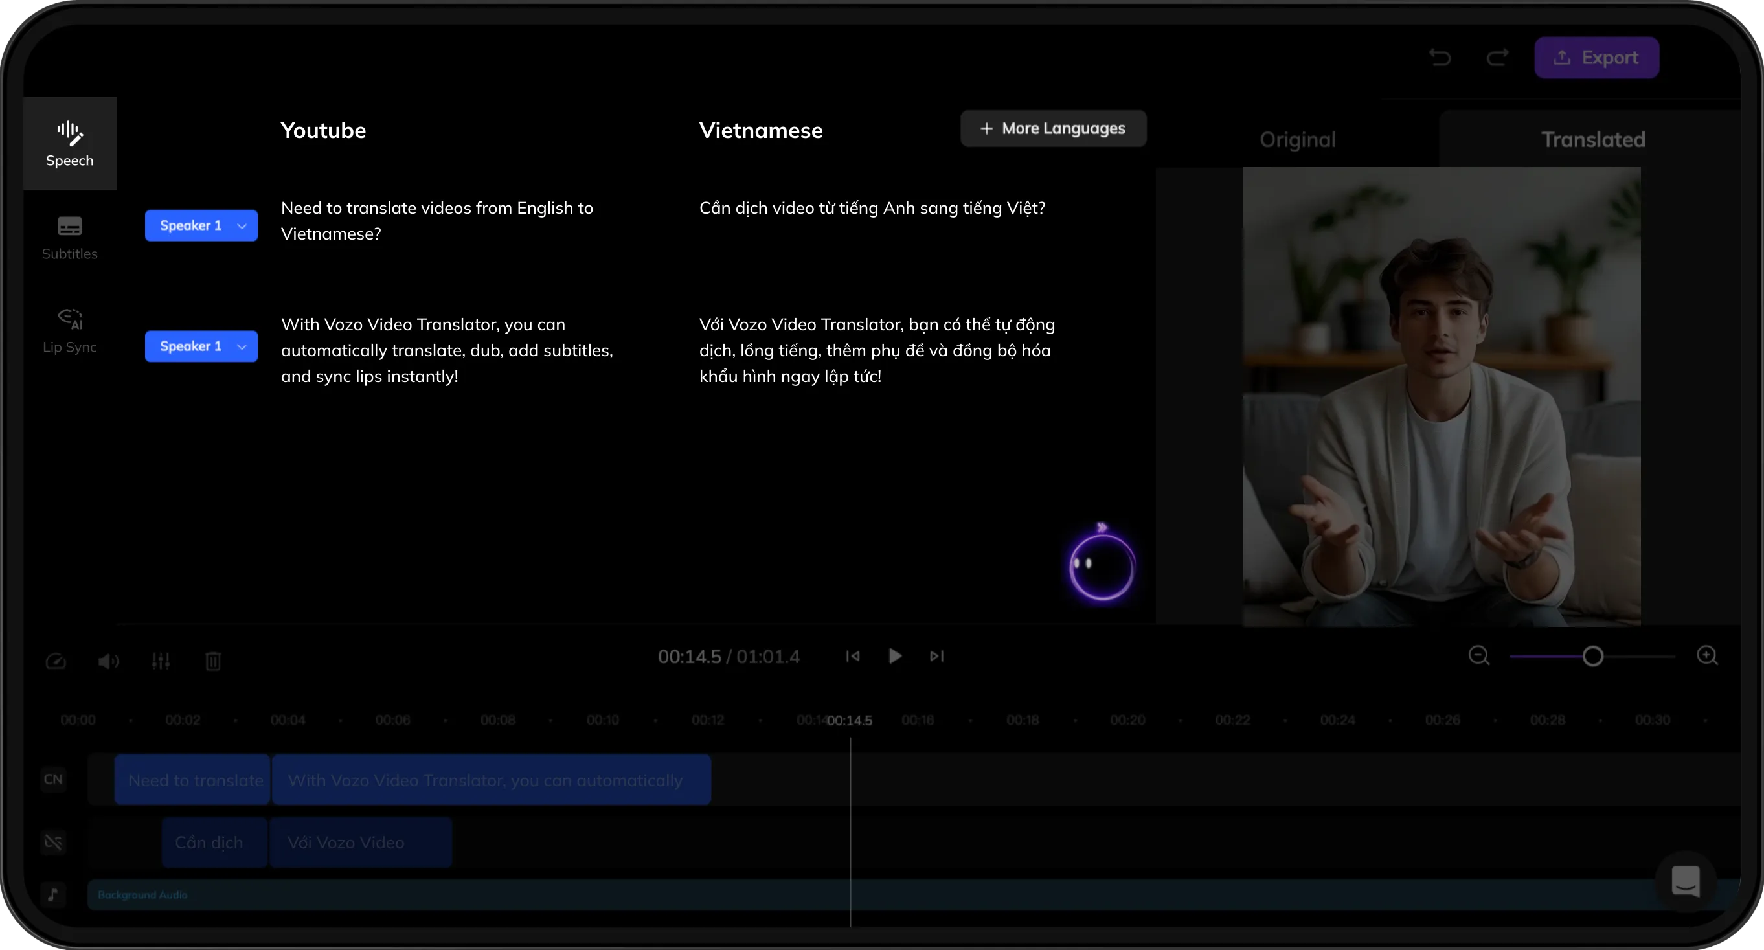Open the Lip Sync AI panel
This screenshot has height=950, width=1764.
pos(70,331)
